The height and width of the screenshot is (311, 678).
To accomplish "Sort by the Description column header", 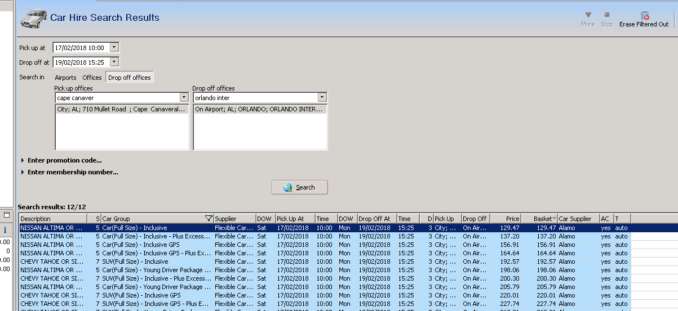I will coord(53,219).
